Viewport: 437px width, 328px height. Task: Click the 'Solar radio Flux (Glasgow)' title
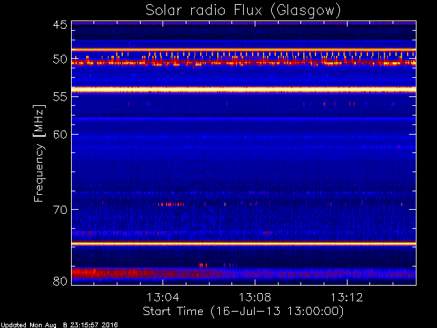pyautogui.click(x=243, y=11)
